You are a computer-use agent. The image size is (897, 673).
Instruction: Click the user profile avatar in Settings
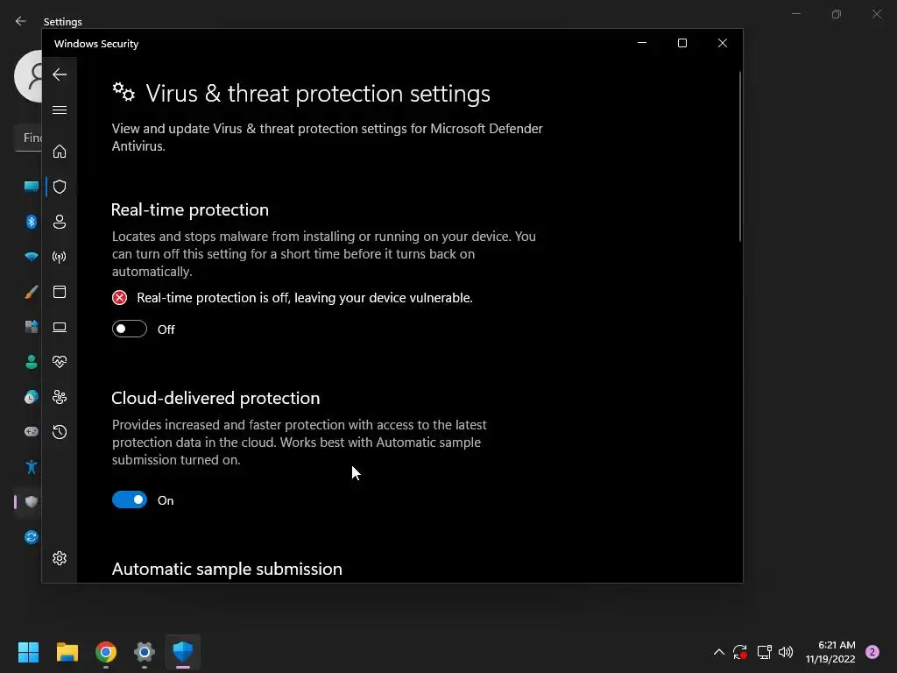pyautogui.click(x=29, y=76)
